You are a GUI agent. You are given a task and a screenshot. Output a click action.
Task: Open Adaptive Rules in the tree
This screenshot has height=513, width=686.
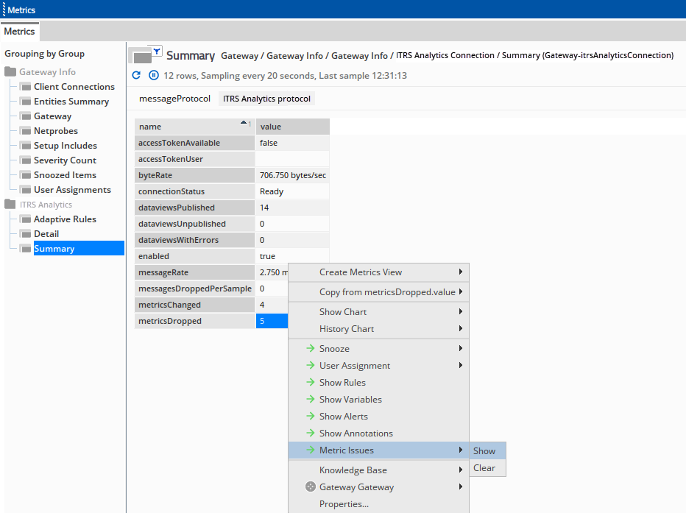[x=65, y=219]
